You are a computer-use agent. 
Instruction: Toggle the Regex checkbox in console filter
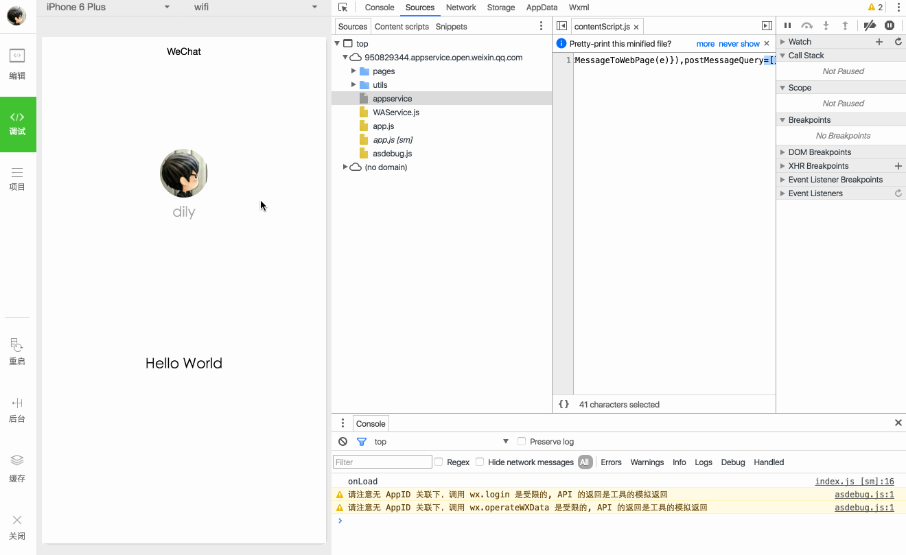439,462
